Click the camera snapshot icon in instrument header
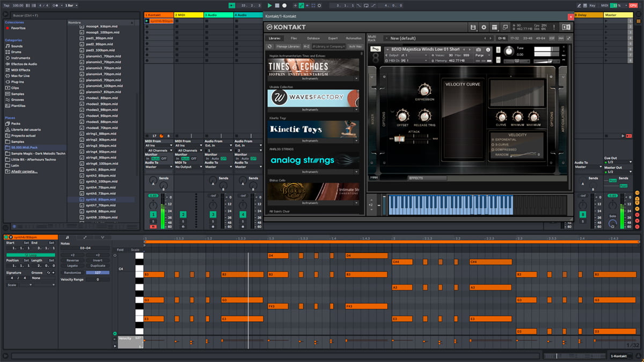This screenshot has width=644, height=362. click(478, 49)
